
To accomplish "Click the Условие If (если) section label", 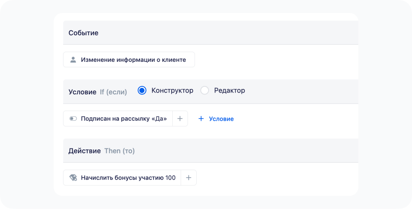I will (x=98, y=91).
